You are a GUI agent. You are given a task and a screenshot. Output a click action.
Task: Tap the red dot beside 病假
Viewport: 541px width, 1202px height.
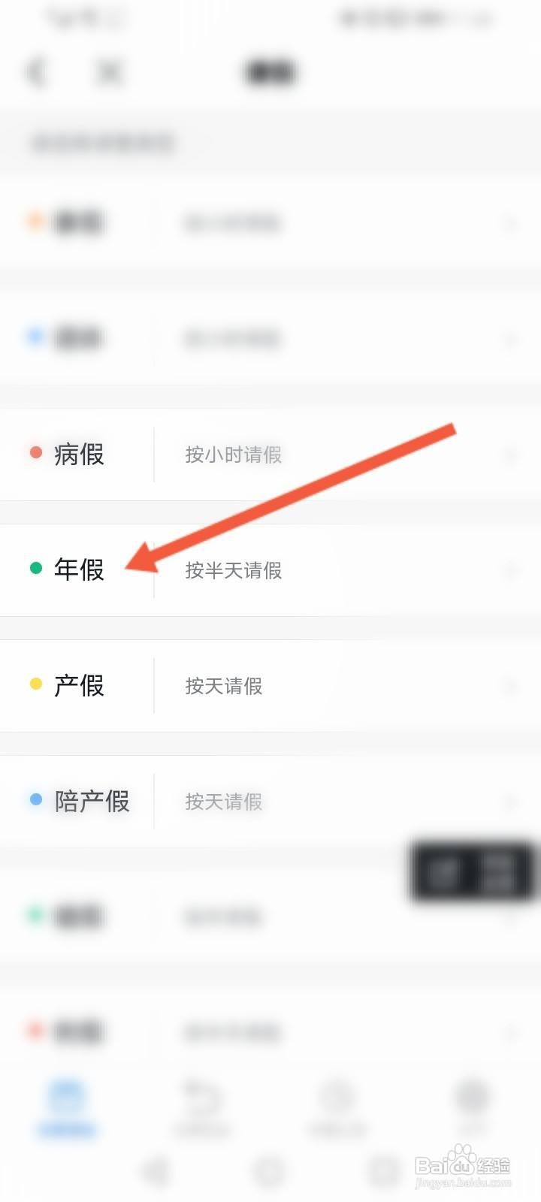[35, 453]
